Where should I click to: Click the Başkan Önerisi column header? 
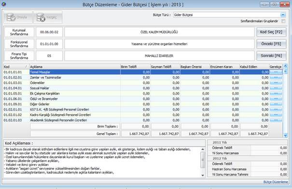195,67
